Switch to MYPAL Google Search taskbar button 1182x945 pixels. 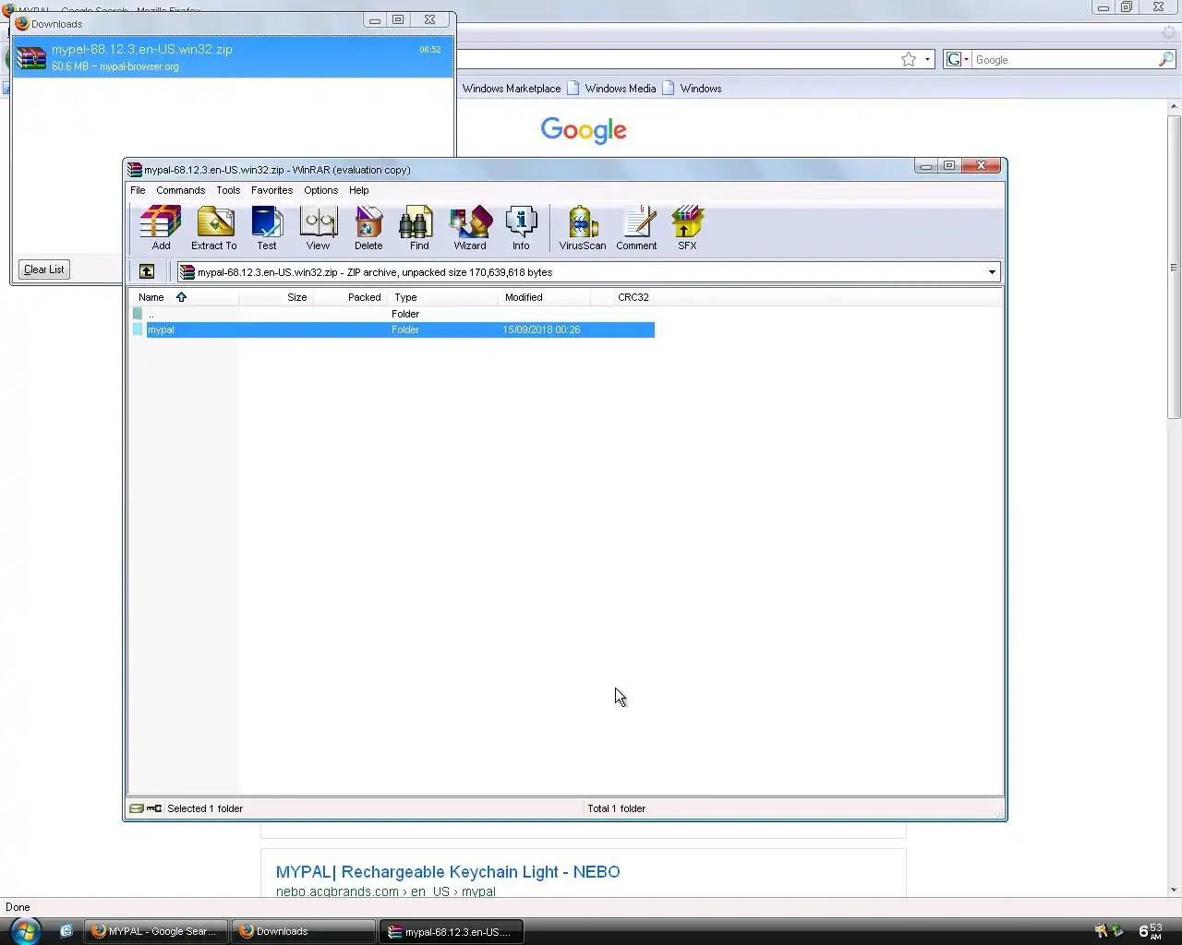pyautogui.click(x=156, y=931)
